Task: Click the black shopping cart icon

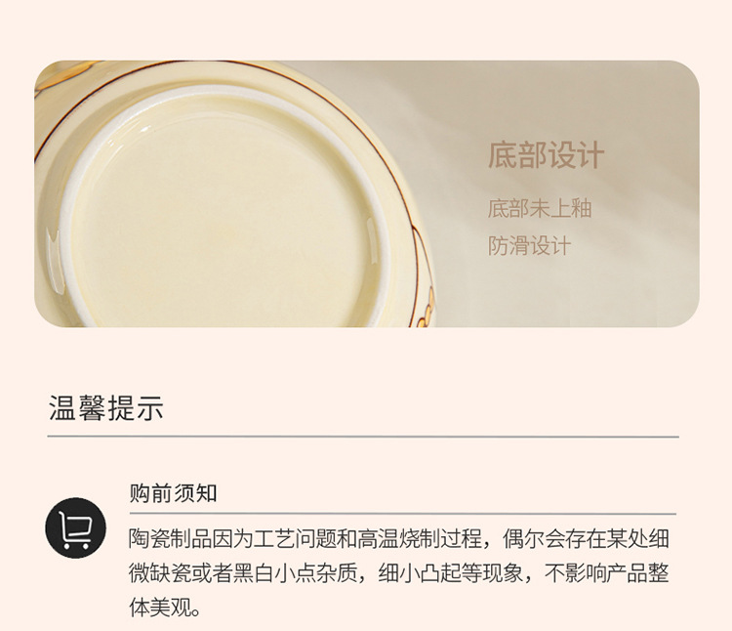Action: click(x=75, y=528)
